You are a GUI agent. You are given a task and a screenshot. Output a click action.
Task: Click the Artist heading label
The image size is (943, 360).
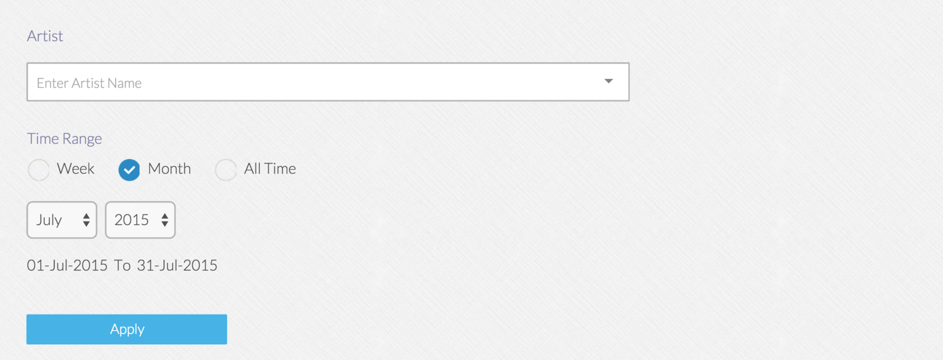pyautogui.click(x=45, y=36)
